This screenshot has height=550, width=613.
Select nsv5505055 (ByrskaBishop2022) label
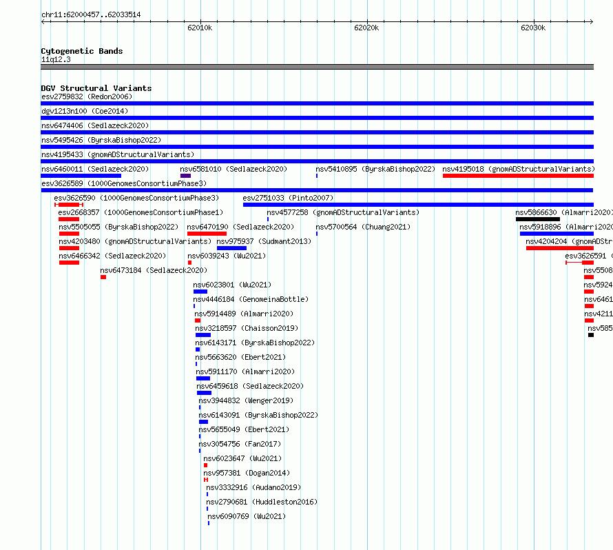tap(118, 227)
